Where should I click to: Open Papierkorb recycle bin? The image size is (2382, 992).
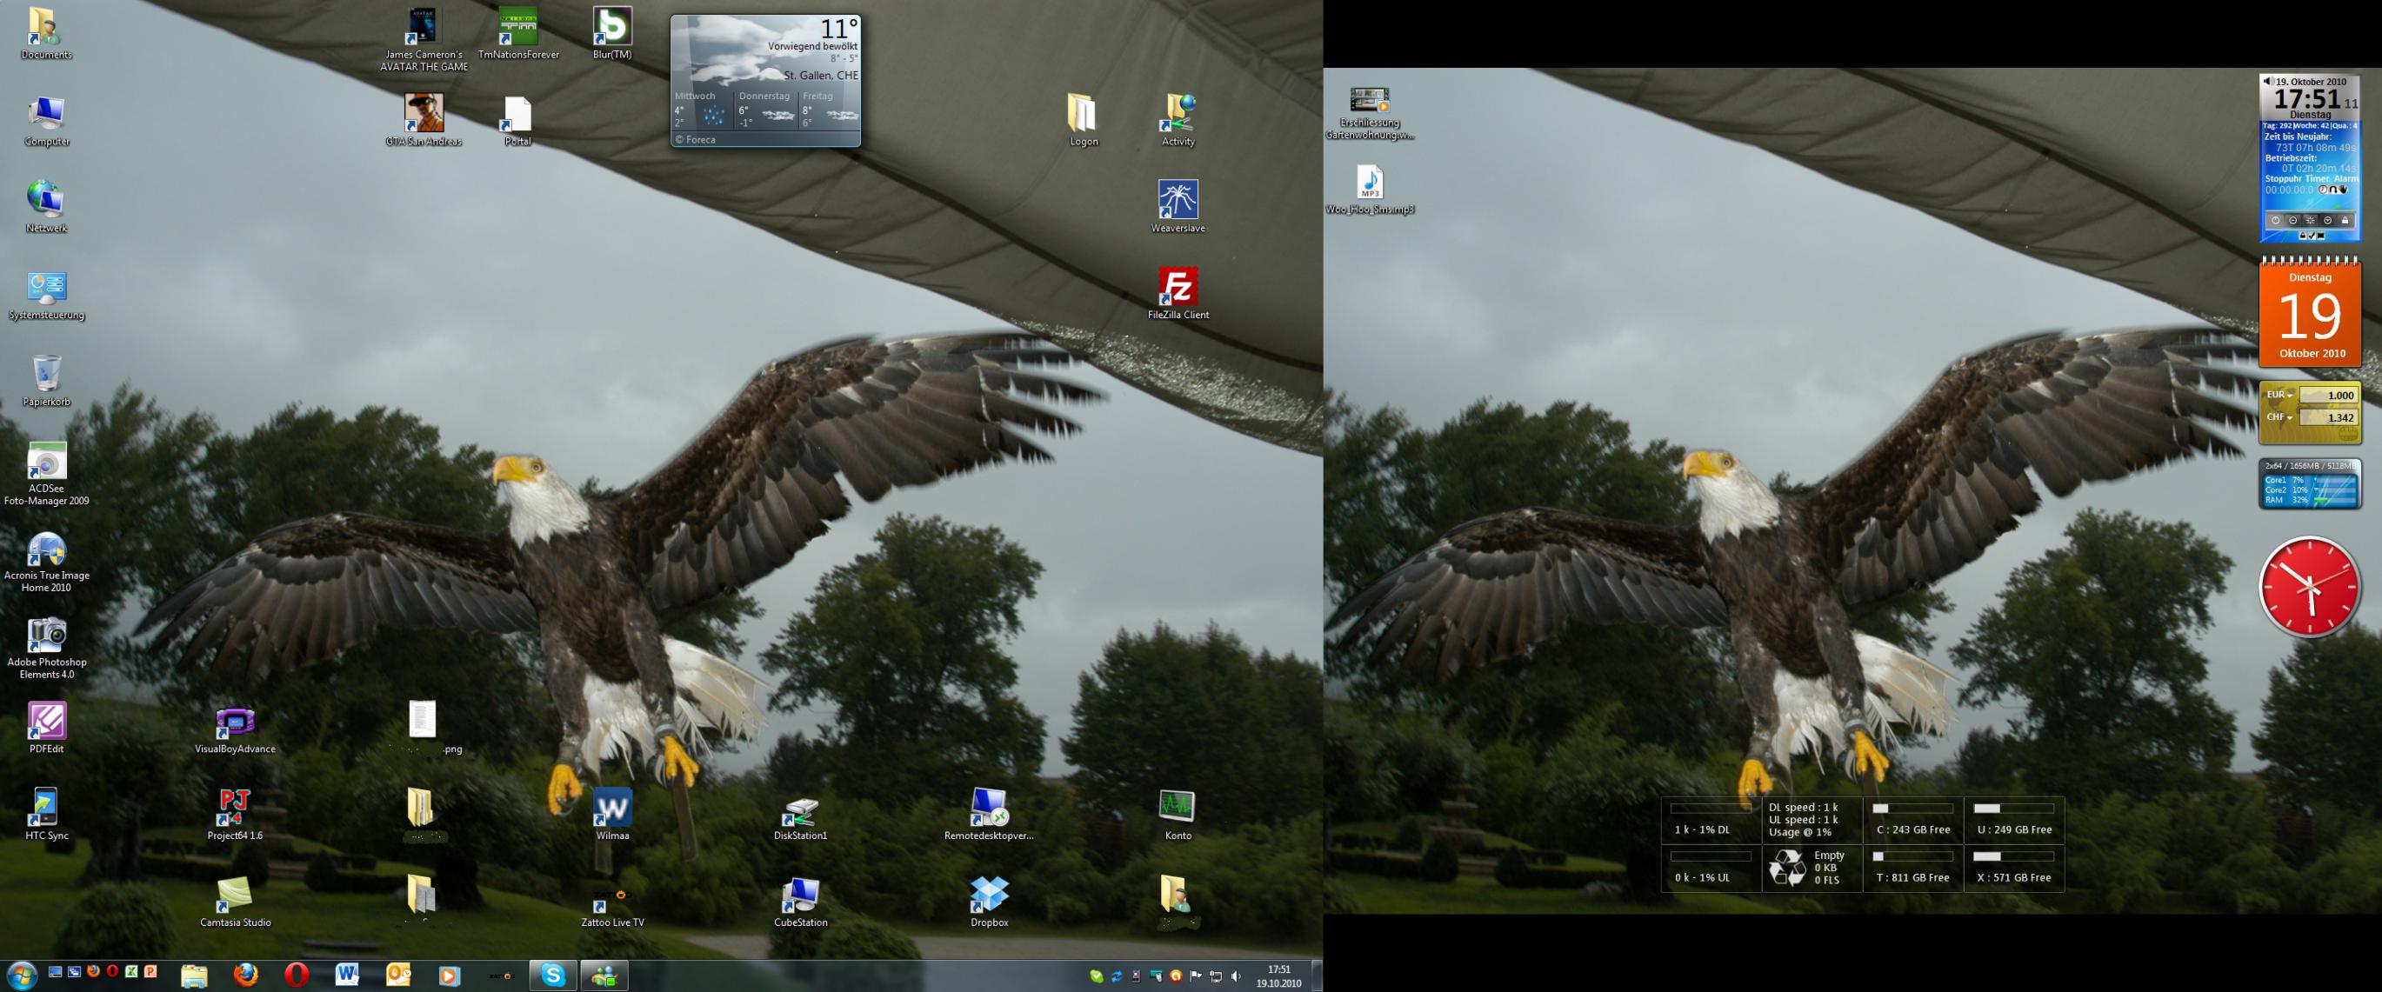(x=46, y=374)
